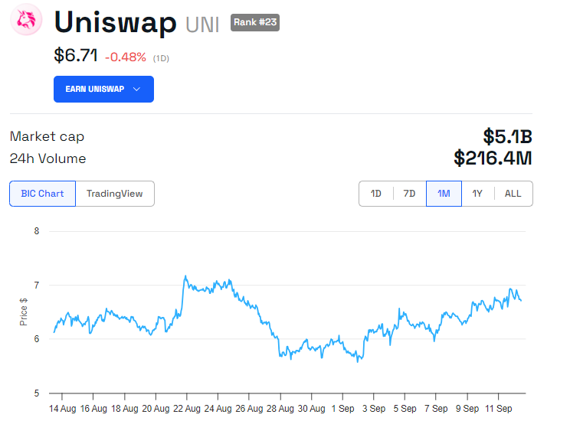
Task: Click the UNI ticker symbol
Action: 202,25
